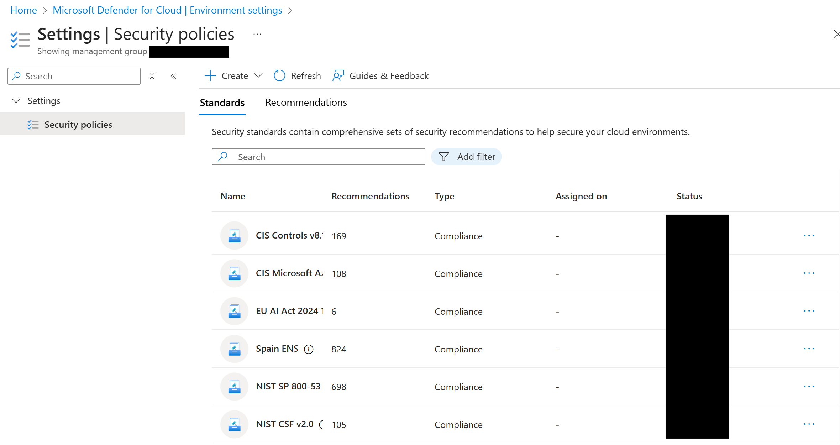Open the ellipsis menu on the NIST SP 800-53 row
The height and width of the screenshot is (445, 840).
[809, 386]
